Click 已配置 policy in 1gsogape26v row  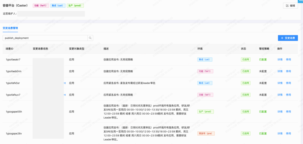(263, 134)
